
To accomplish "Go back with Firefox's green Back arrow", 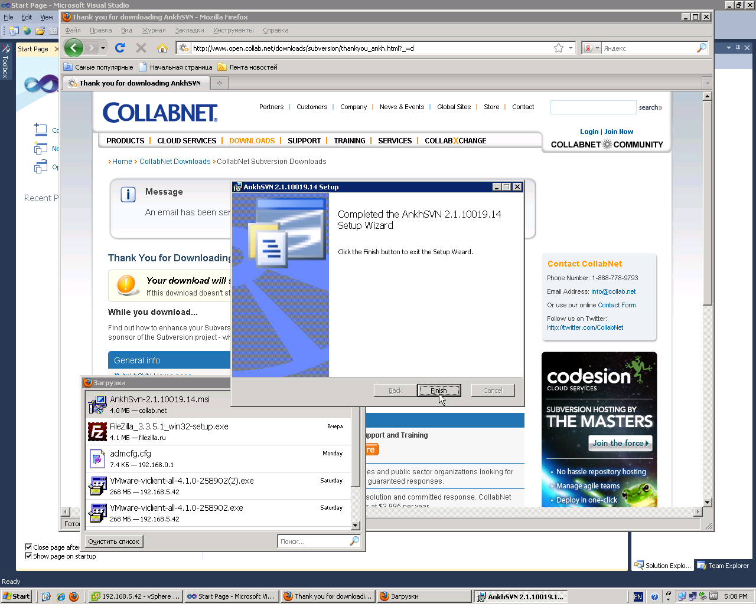I will click(74, 48).
